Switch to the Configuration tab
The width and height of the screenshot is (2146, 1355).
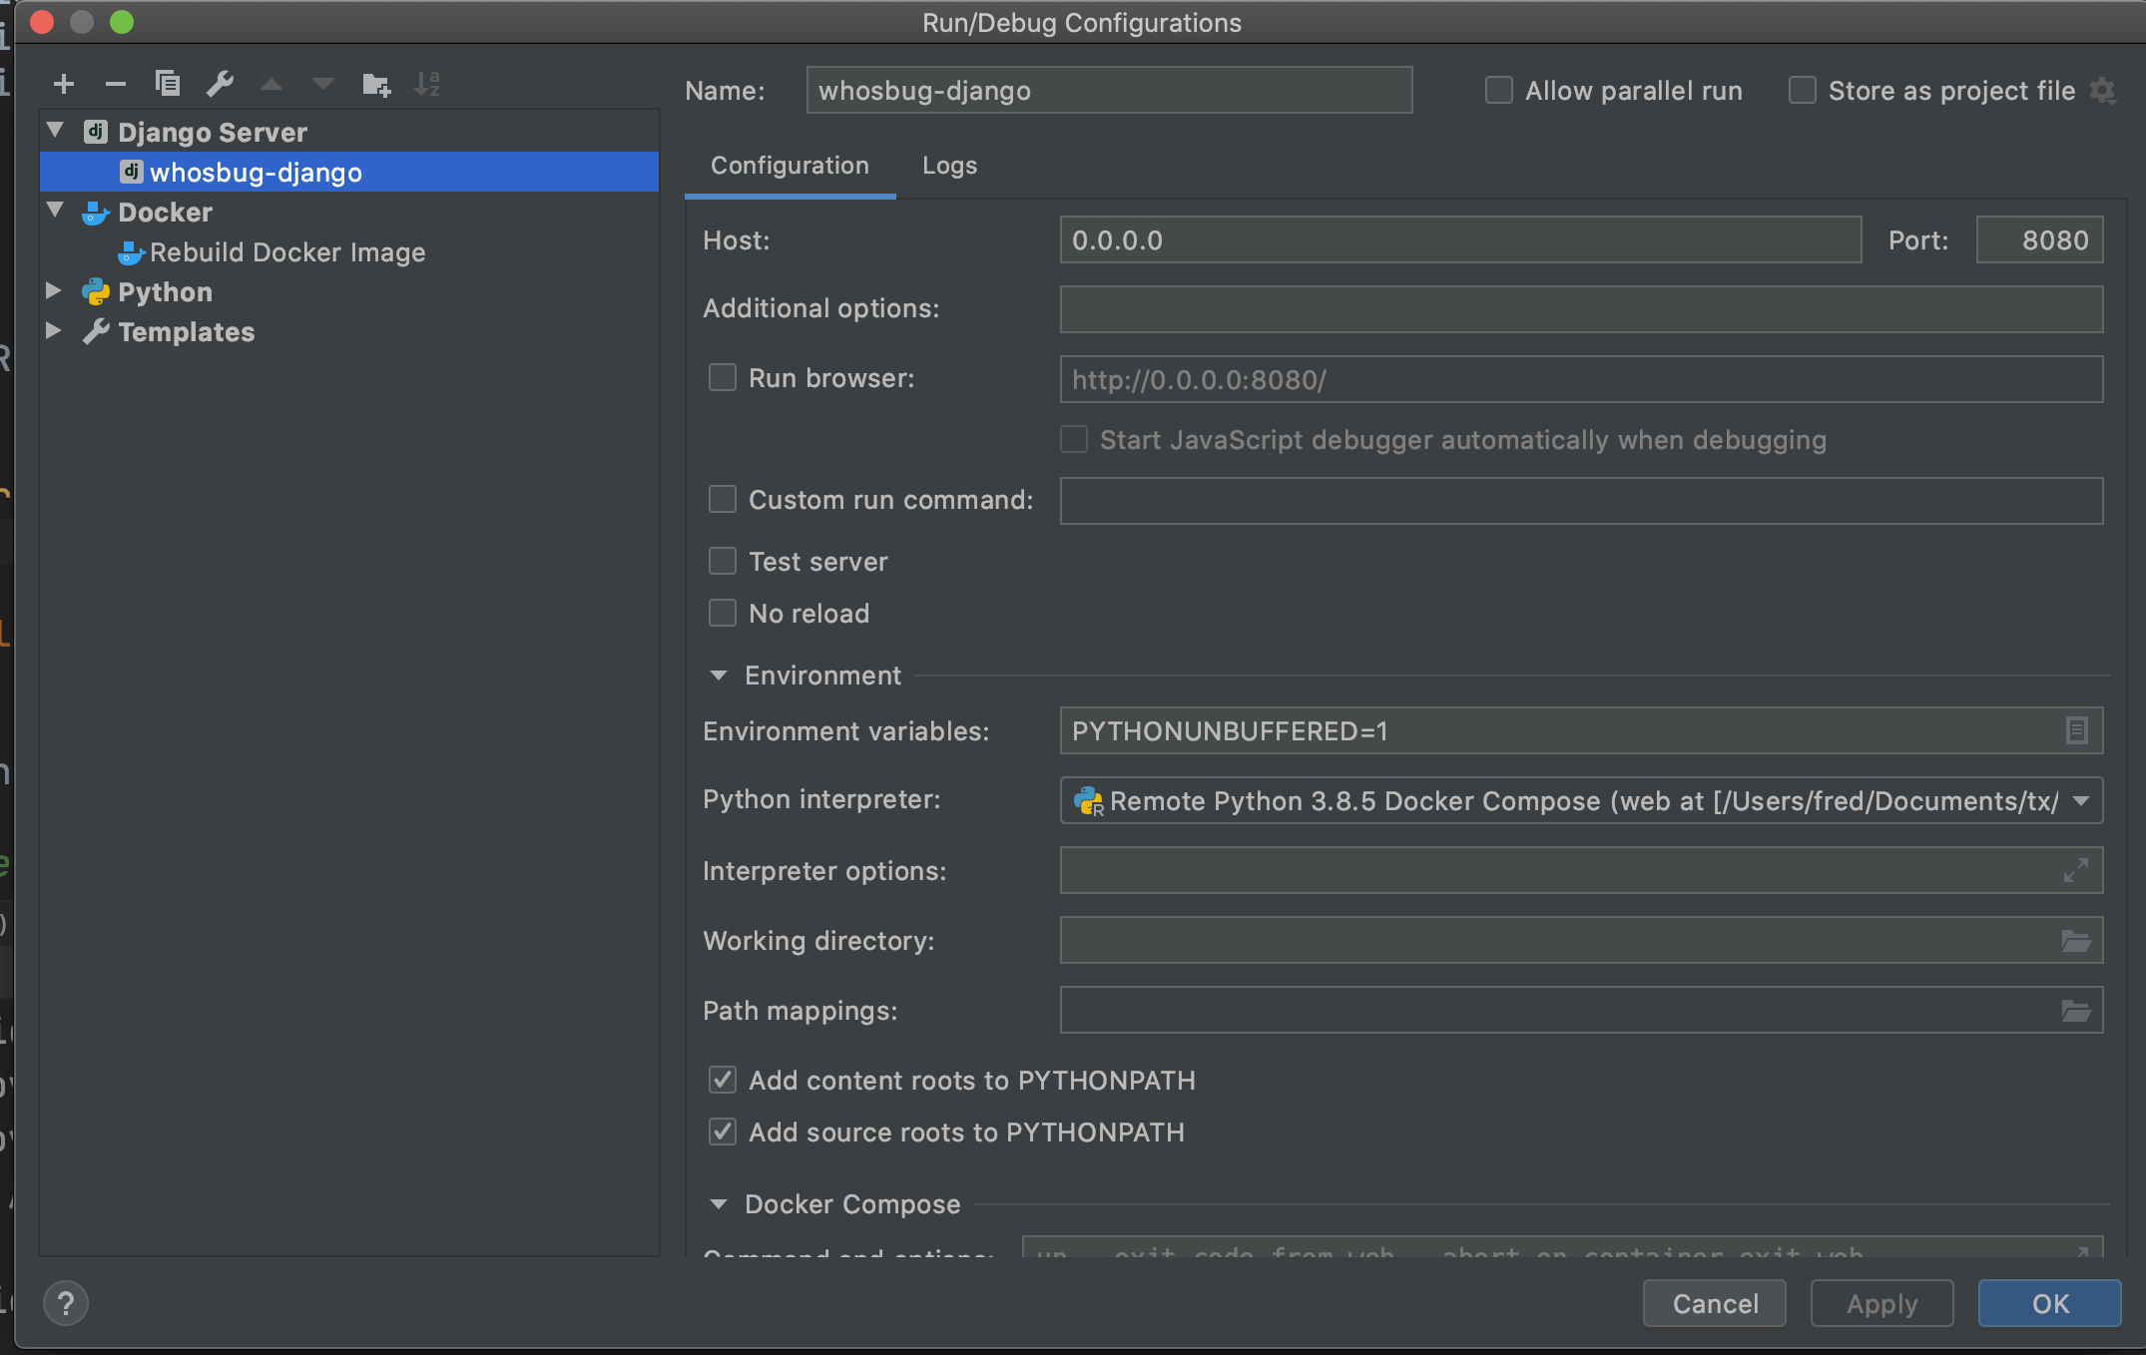(x=790, y=166)
